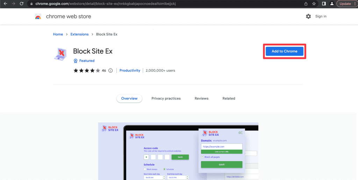Click the browser forward arrow
The height and width of the screenshot is (180, 358).
(x=14, y=3)
